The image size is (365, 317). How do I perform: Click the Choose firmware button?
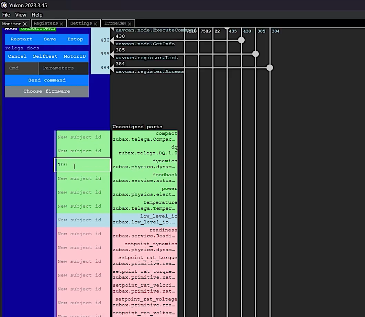click(47, 91)
